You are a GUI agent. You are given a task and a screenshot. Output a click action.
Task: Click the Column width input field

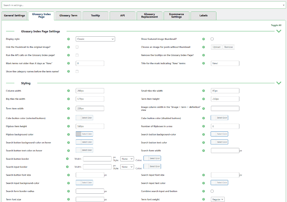click(x=90, y=91)
